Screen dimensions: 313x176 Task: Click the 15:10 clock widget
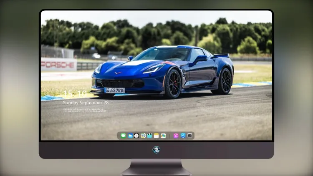pos(75,93)
